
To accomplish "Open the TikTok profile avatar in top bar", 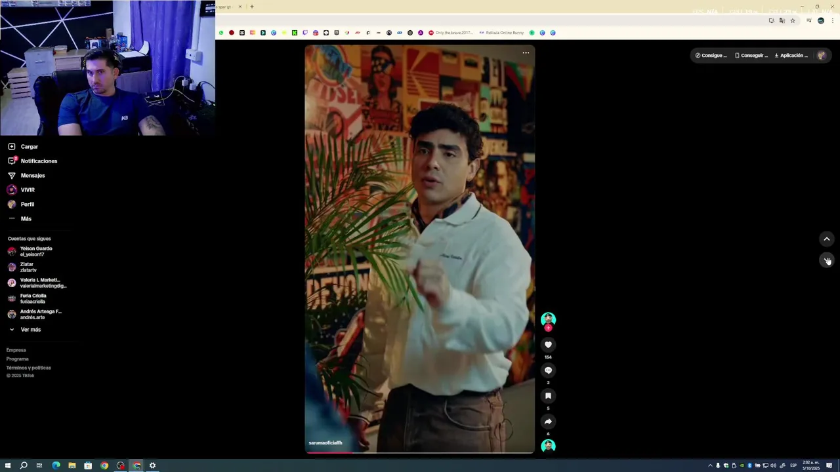I will pos(821,56).
